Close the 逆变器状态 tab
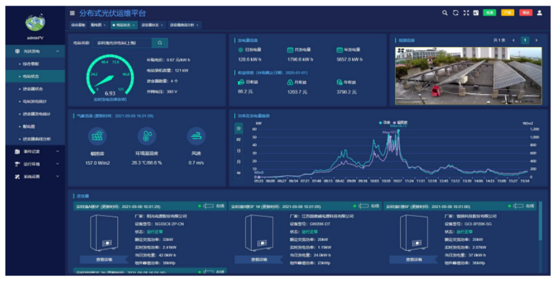This screenshot has width=559, height=283. pos(162,25)
